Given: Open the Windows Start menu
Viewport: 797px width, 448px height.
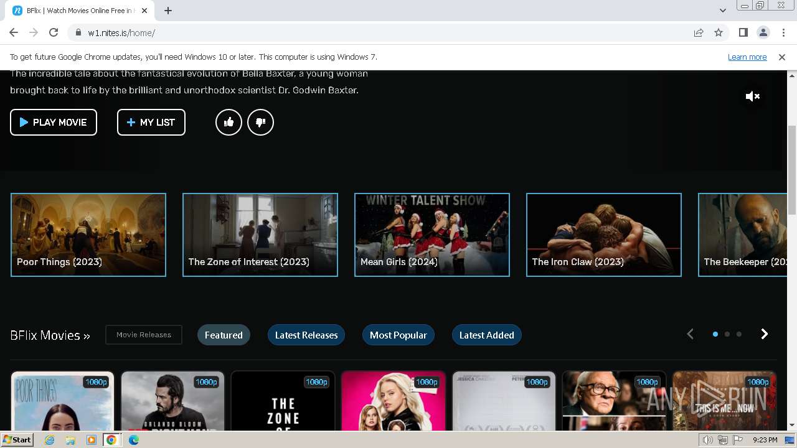Looking at the screenshot, I should pos(17,440).
